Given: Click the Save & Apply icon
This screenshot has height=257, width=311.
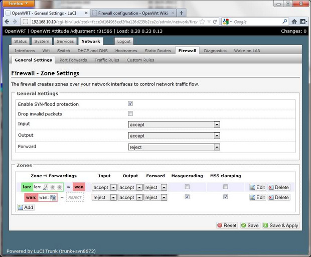Looking at the screenshot, I should click(265, 225).
